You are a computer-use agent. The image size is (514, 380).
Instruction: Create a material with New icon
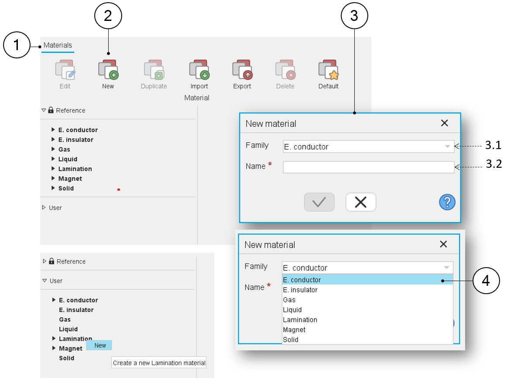[x=108, y=69]
